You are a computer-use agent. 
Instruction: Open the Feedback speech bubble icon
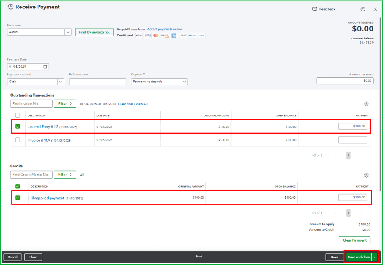click(315, 9)
